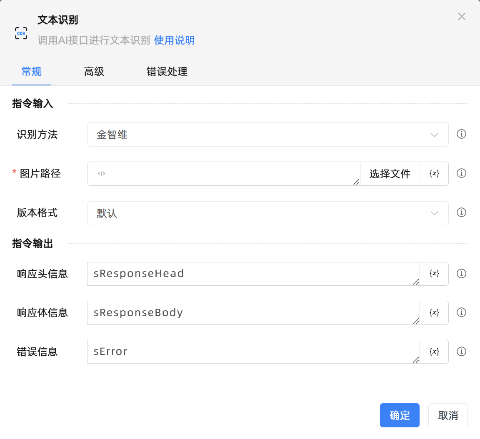The width and height of the screenshot is (480, 439).
Task: Insert variable using {x} for 错误信息
Action: (434, 352)
